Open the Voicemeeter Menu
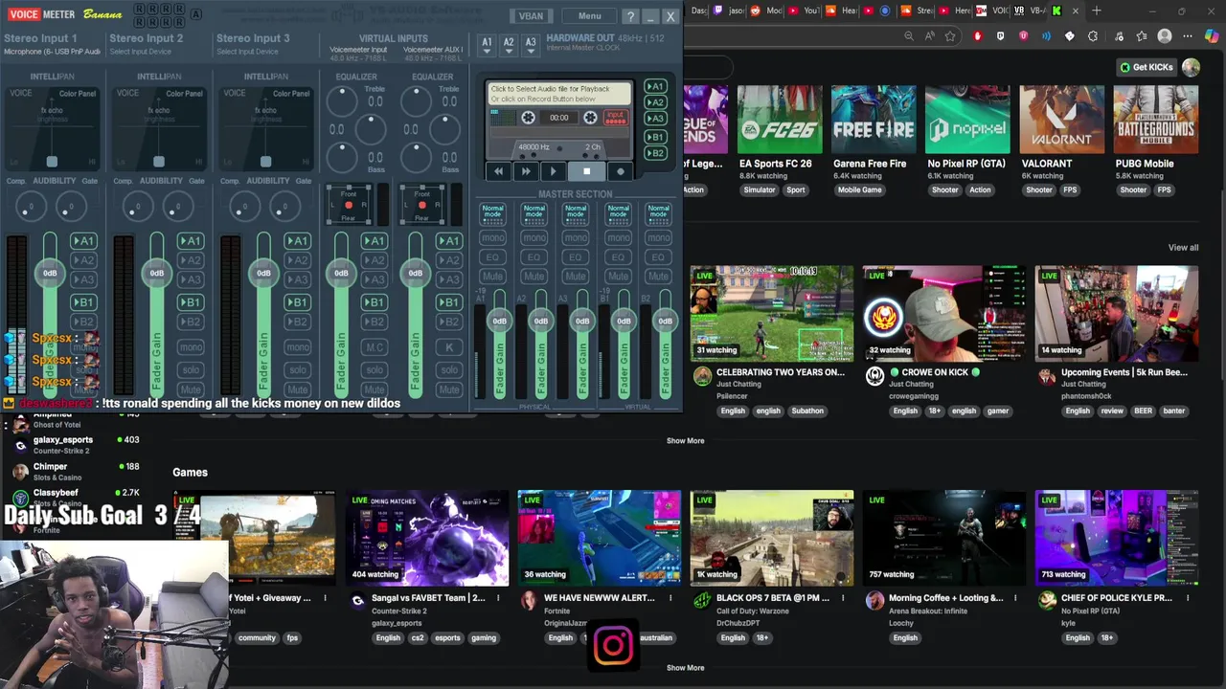Screen dimensions: 1226x689 tap(589, 16)
